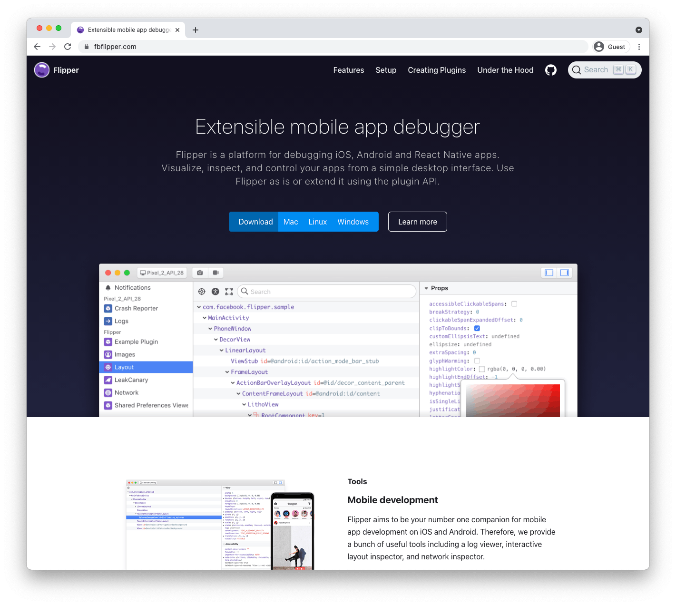Click the Notifications bell icon
Image resolution: width=676 pixels, height=605 pixels.
tap(108, 288)
